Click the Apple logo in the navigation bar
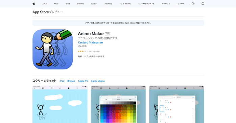The height and width of the screenshot is (123, 236). click(34, 3)
